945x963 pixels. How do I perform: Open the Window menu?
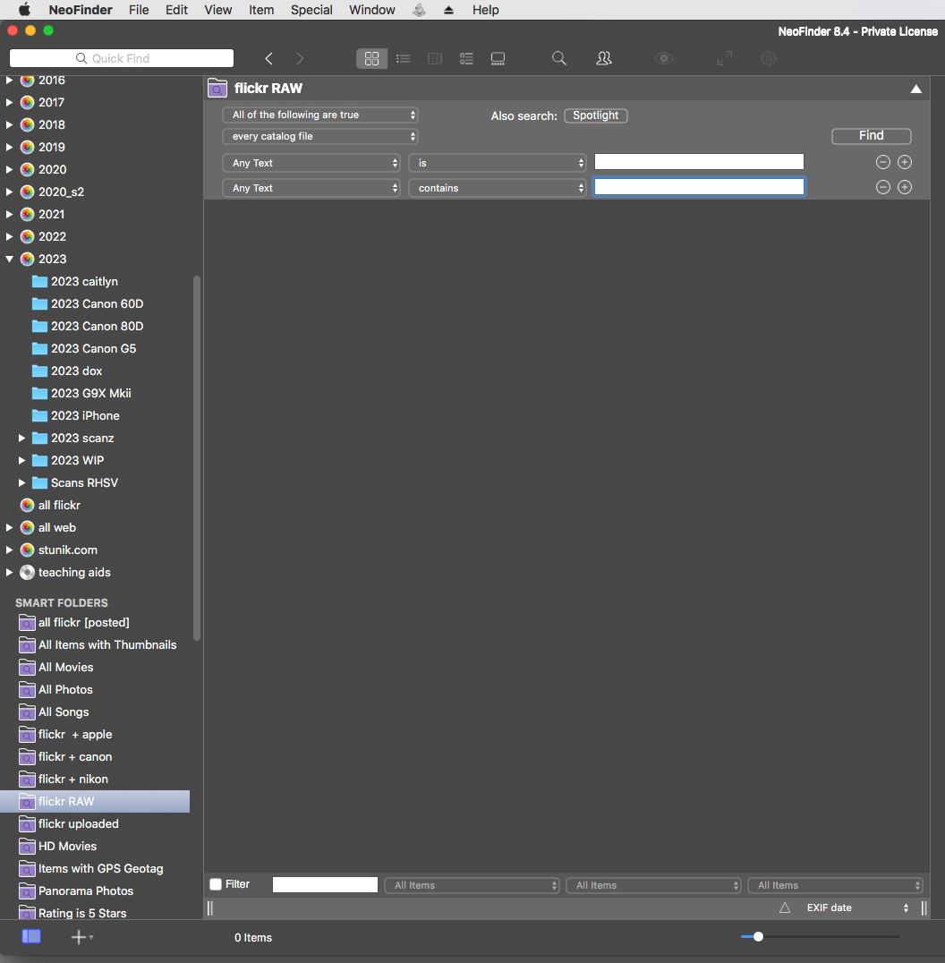pos(372,10)
